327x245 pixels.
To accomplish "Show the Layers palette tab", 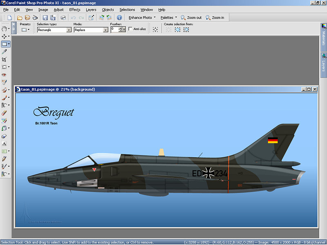I will pyautogui.click(x=323, y=65).
